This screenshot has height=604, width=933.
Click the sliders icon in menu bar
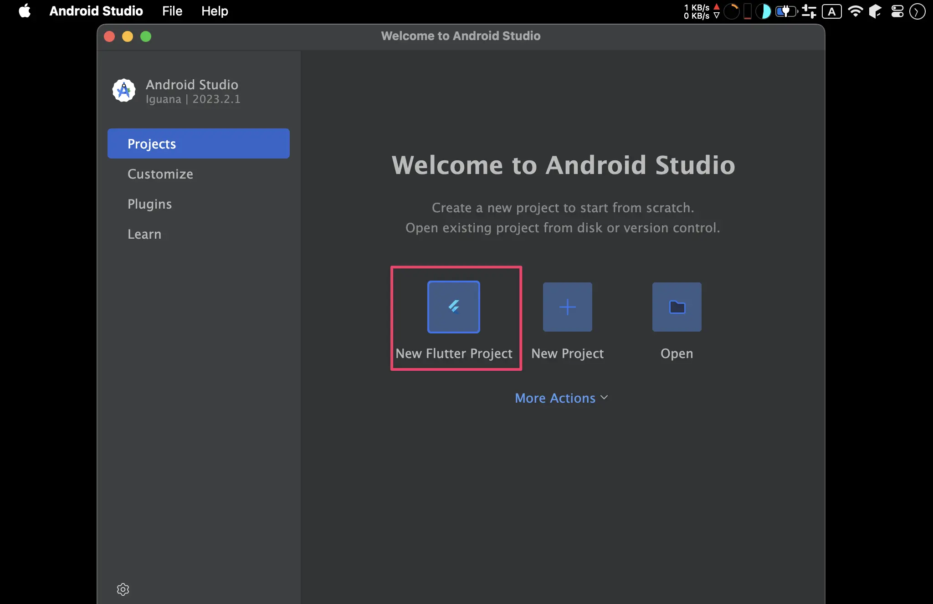pos(809,11)
